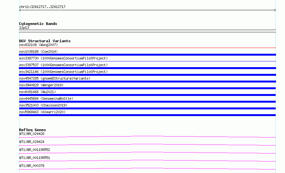Viewport: 285px width, 173px height.
Task: Click the nsv832108 (Wong2007) label
Action: (38, 45)
